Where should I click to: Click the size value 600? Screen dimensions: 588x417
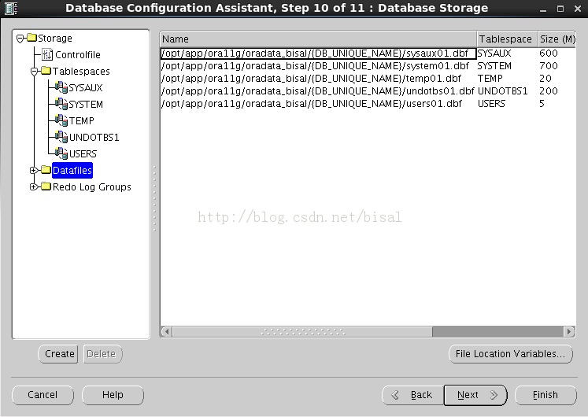(549, 54)
